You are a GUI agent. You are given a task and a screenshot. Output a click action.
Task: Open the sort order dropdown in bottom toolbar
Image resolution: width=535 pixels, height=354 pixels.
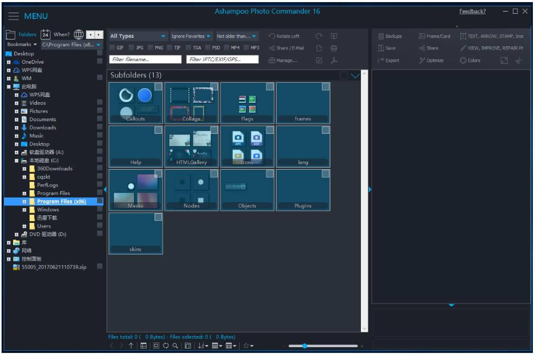(x=203, y=346)
